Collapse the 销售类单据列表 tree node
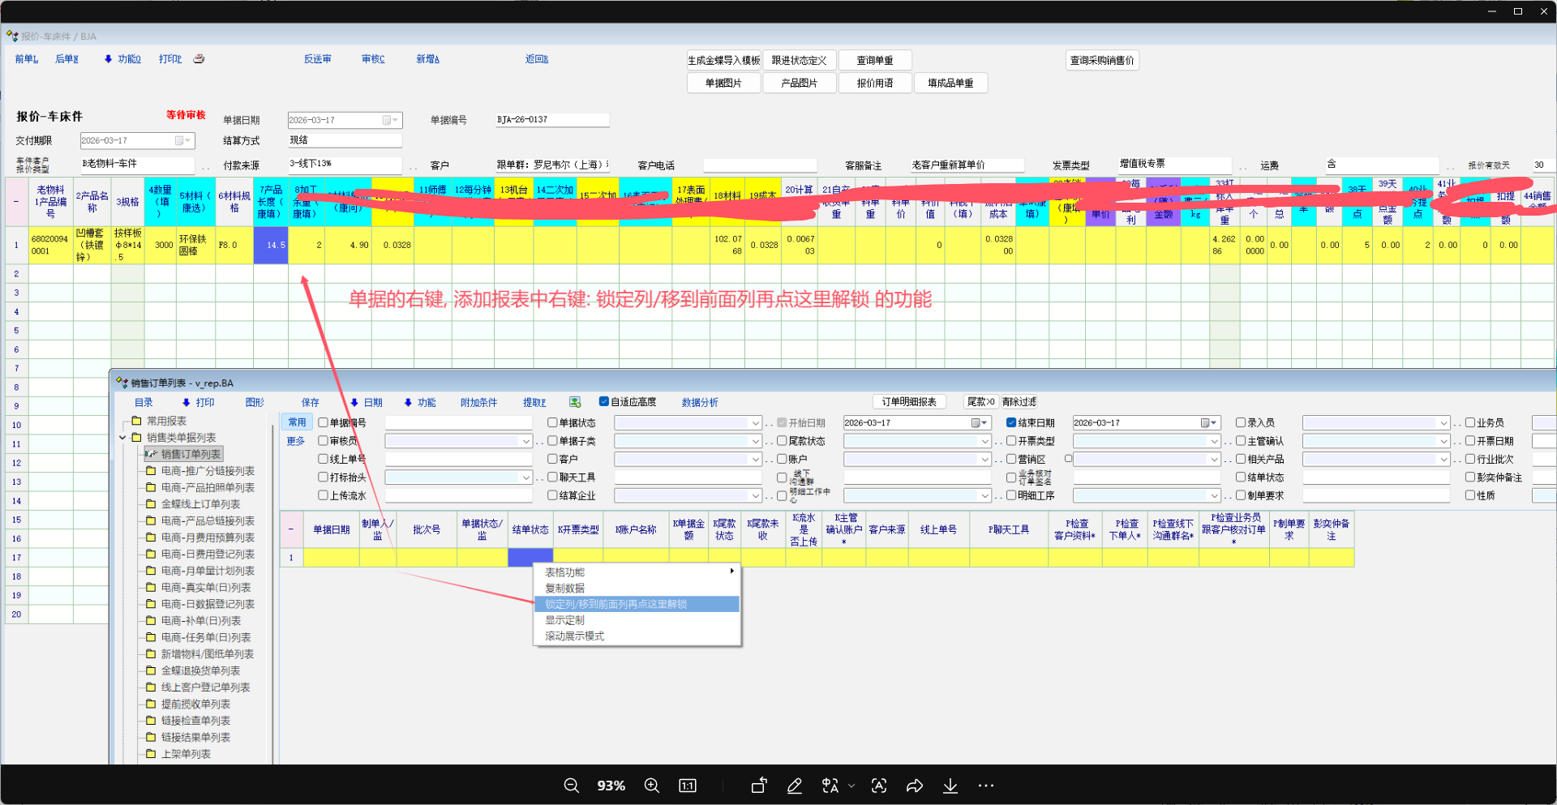1557x805 pixels. tap(123, 438)
